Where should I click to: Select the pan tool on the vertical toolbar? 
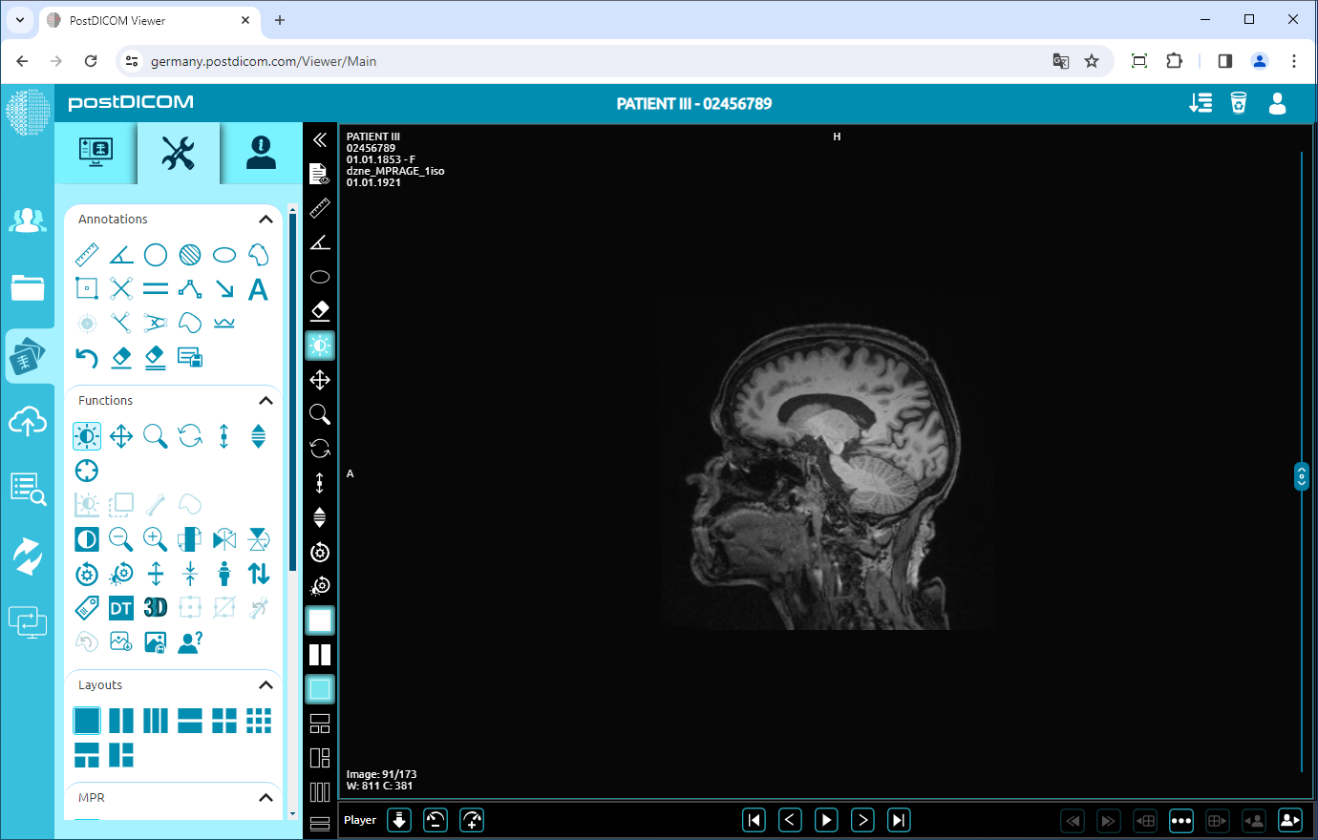coord(320,380)
